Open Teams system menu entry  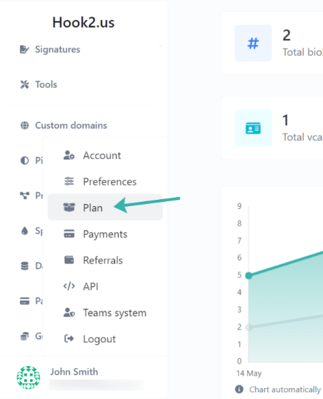(x=105, y=313)
